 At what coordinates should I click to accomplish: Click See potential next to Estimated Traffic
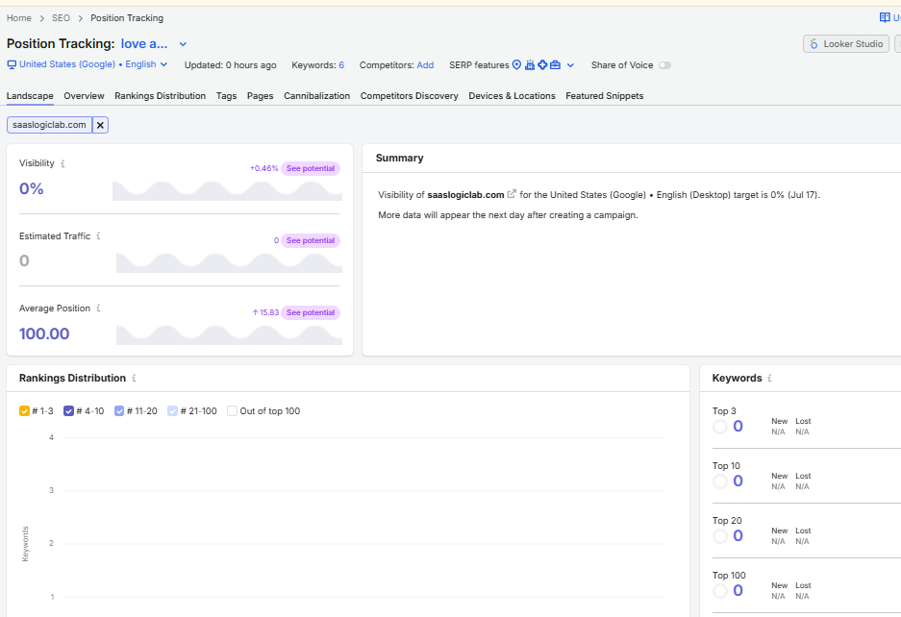[311, 240]
